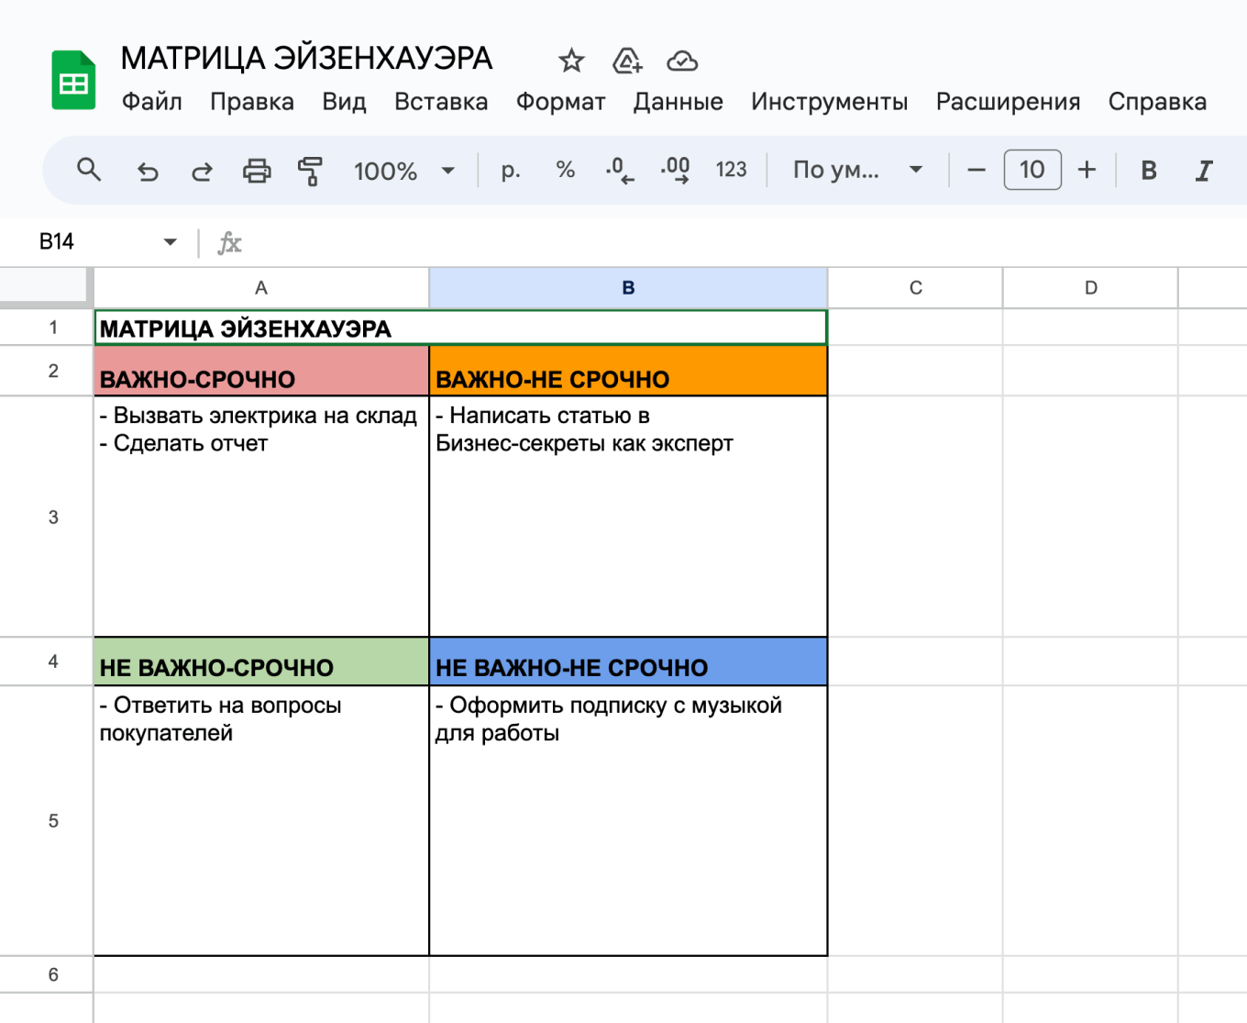Toggle italic formatting
The image size is (1247, 1023).
coord(1203,171)
